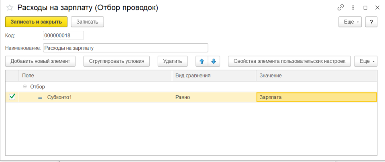Collapse the Отбор tree group
The width and height of the screenshot is (385, 162).
(25, 86)
